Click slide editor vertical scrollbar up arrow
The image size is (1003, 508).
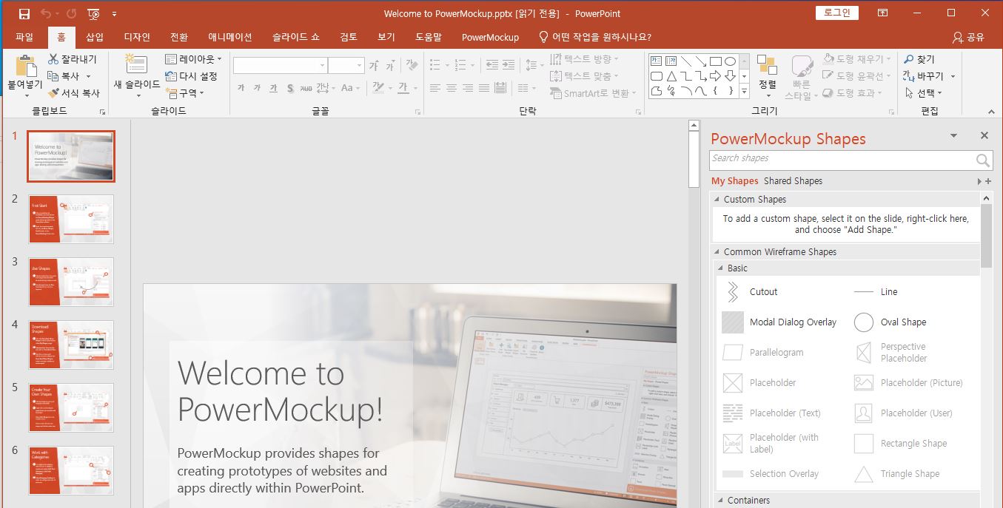[694, 126]
